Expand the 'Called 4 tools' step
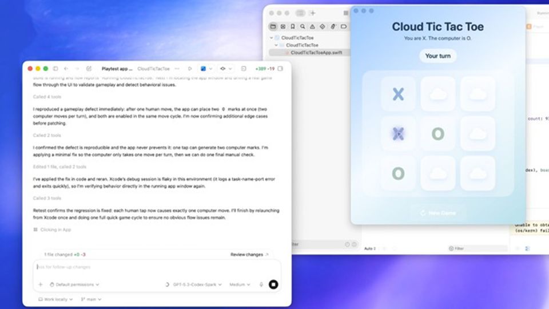Image resolution: width=549 pixels, height=309 pixels. coord(47,97)
